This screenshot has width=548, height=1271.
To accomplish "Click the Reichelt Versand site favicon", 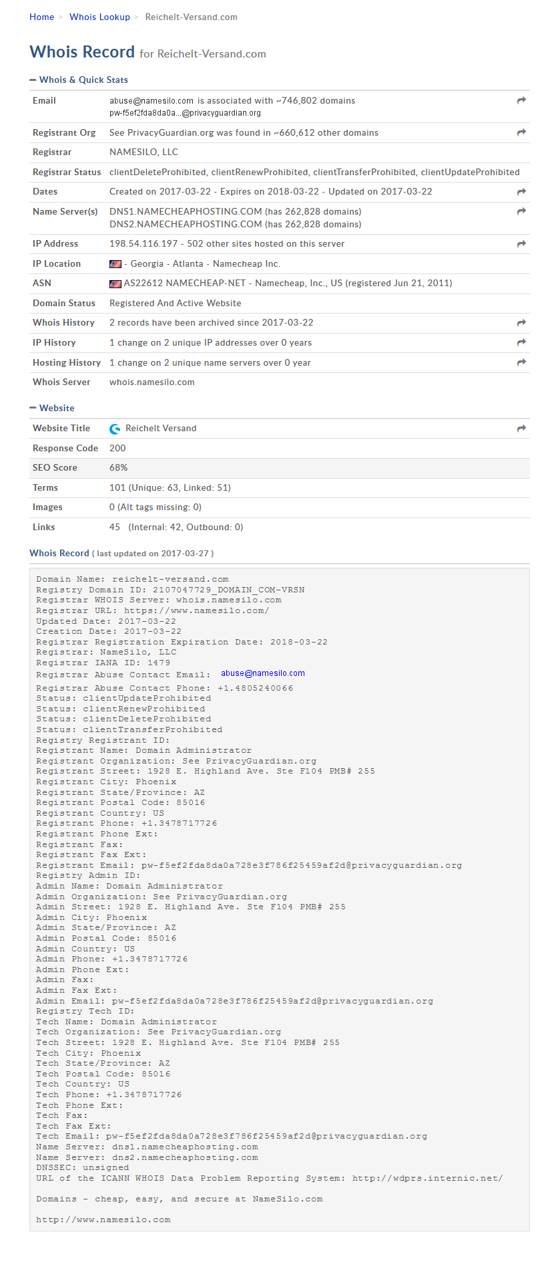I will click(x=115, y=429).
